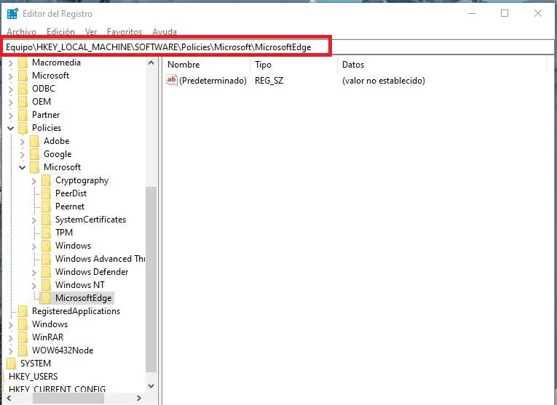Open the Archivo menu
Screen dimensions: 557x405
tap(21, 31)
